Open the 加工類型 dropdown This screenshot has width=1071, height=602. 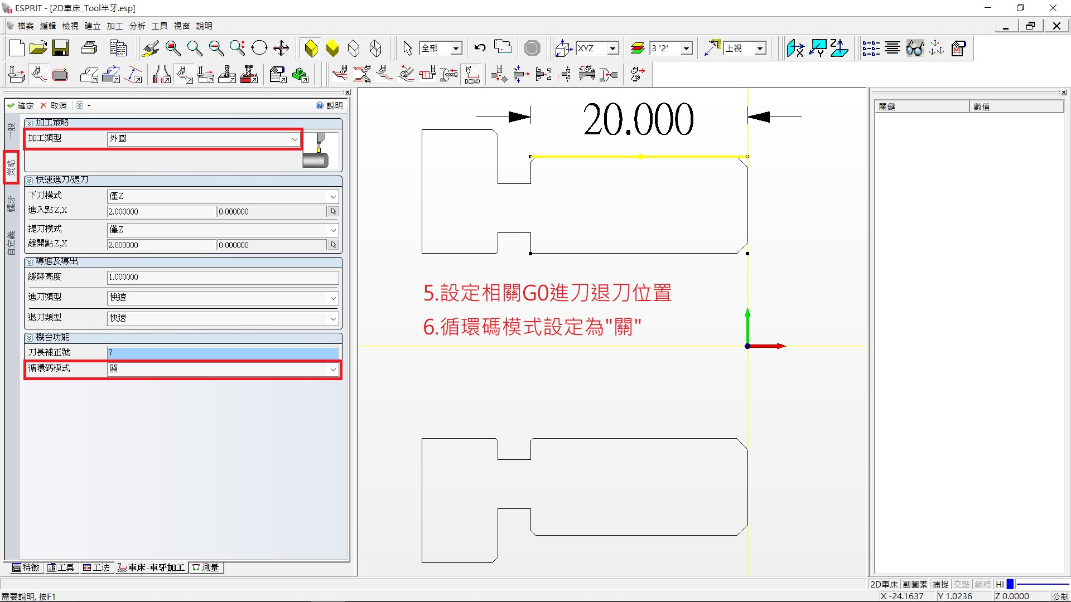(294, 139)
